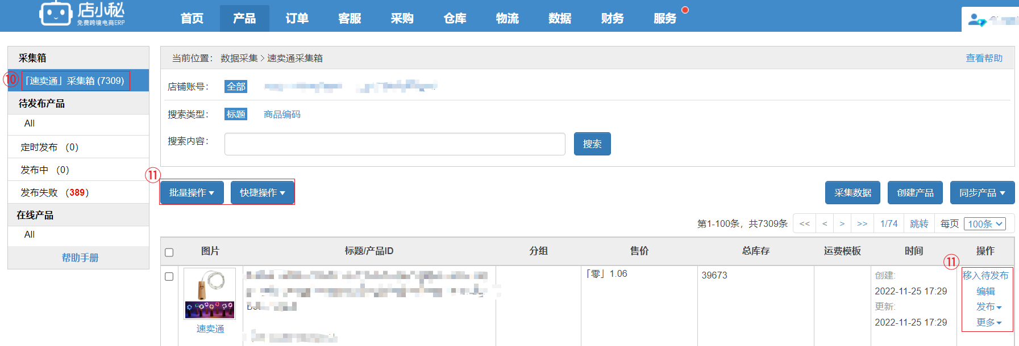Click the 售价 column header
Screen dimensions: 1019x346
[x=639, y=251]
